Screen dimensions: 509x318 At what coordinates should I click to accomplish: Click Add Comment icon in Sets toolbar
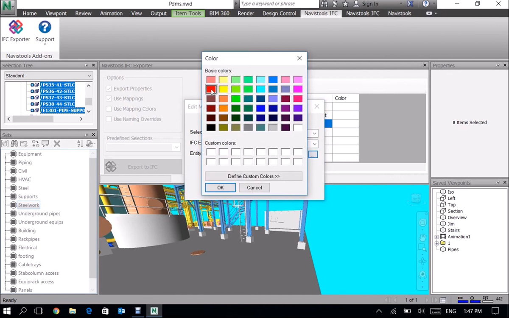tap(45, 144)
